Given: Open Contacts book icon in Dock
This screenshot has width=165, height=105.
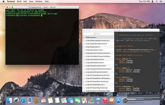Looking at the screenshot, I should (x=37, y=100).
